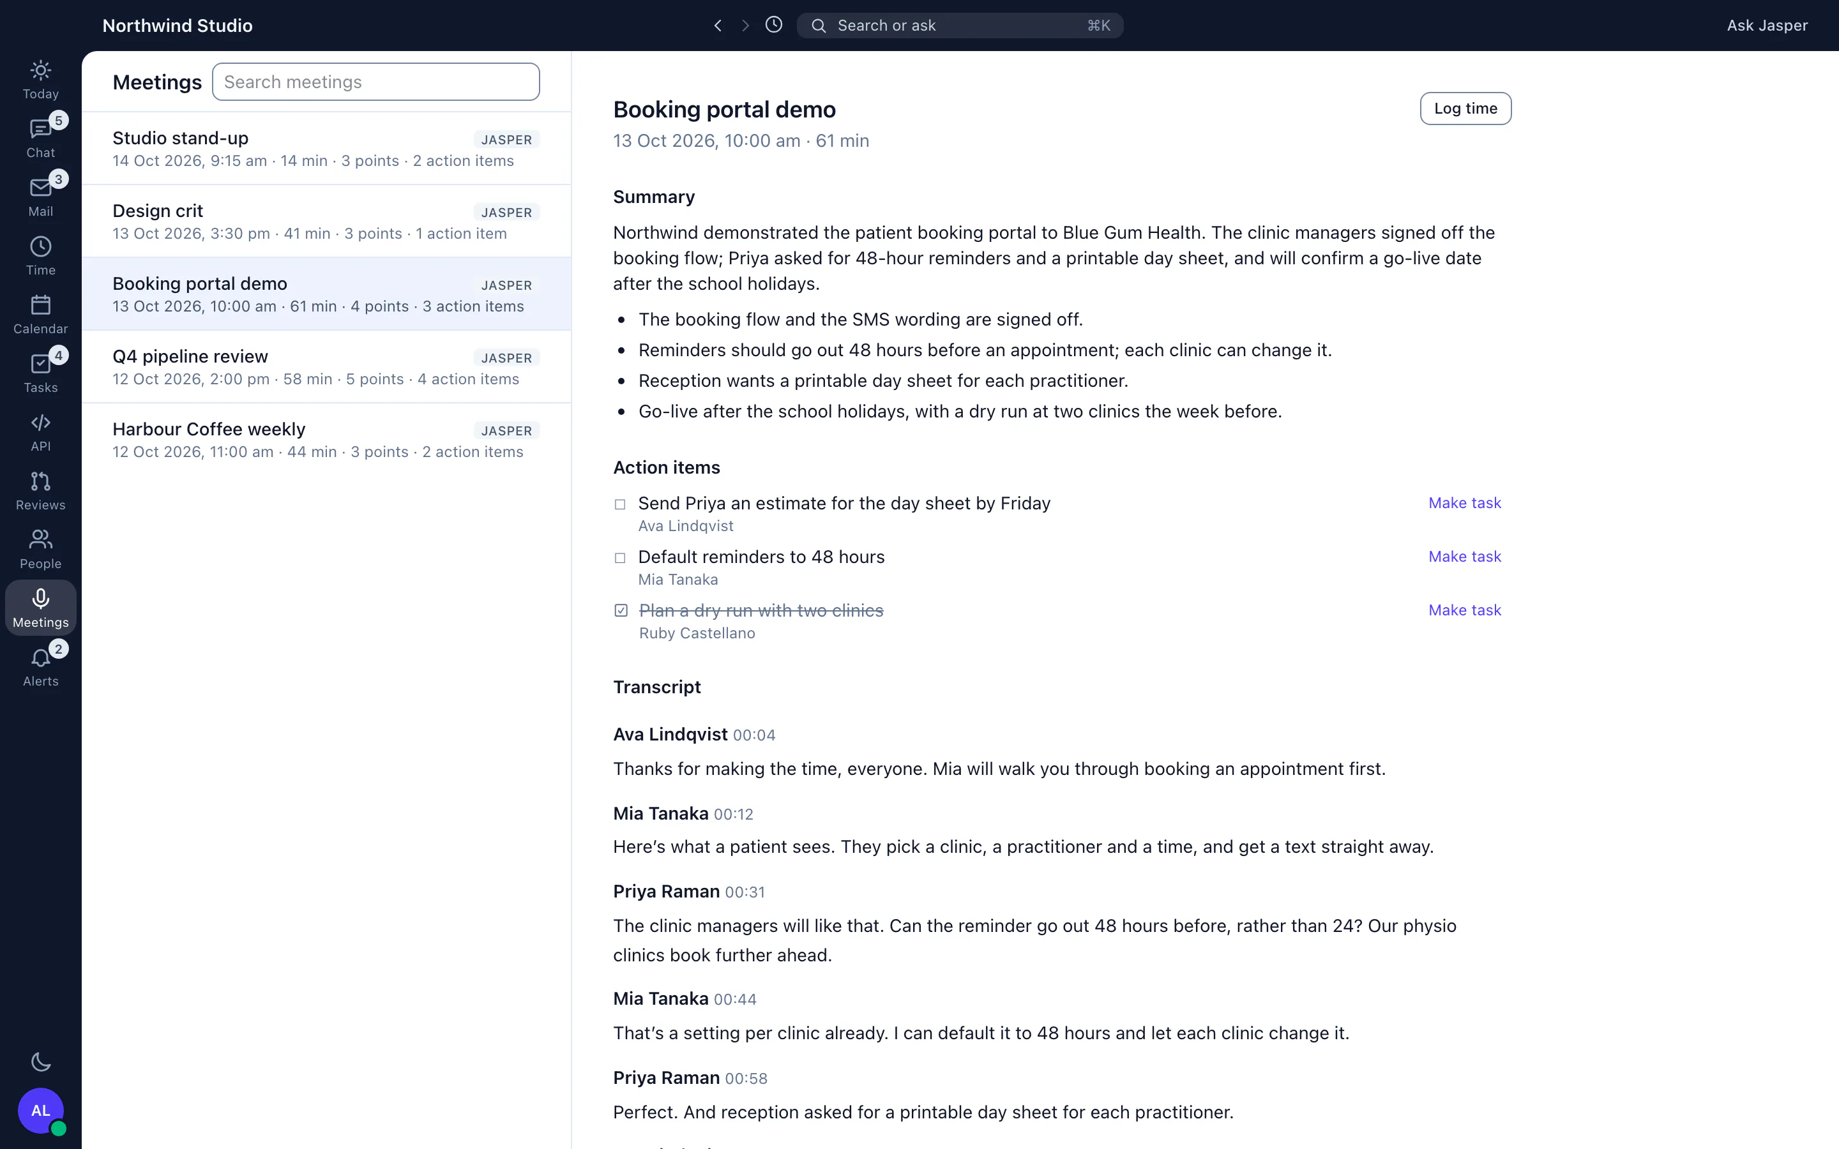
Task: Open the Studio stand-up meeting
Action: pyautogui.click(x=326, y=148)
